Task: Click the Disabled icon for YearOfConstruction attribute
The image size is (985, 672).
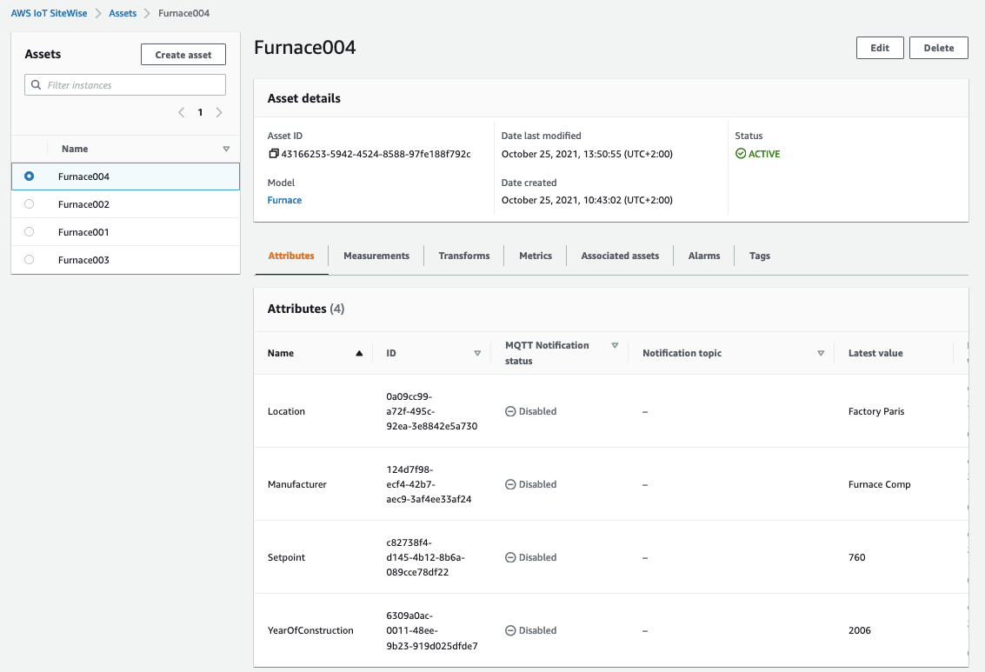Action: coord(512,630)
